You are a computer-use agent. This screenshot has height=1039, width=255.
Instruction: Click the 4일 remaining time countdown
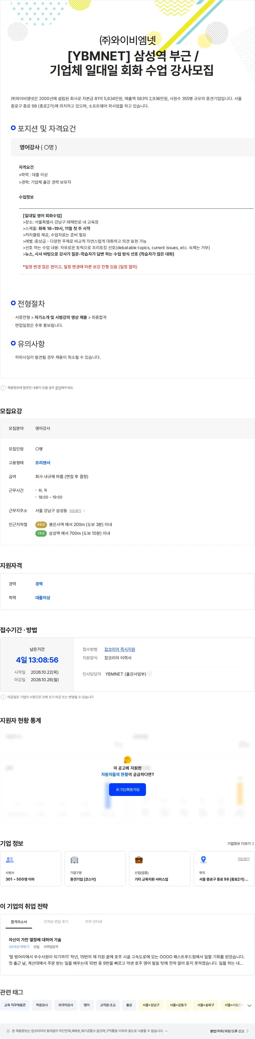[37, 660]
